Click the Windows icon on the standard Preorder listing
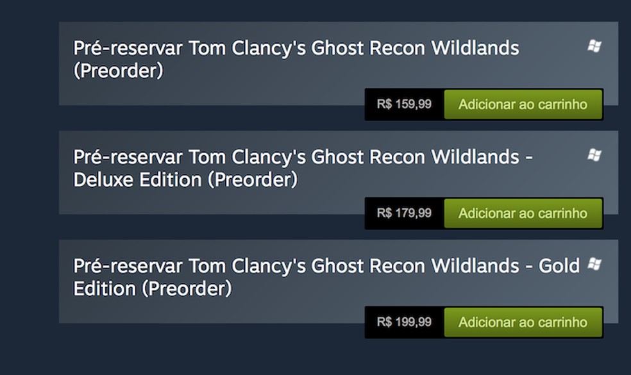Image resolution: width=631 pixels, height=375 pixels. pos(595,45)
